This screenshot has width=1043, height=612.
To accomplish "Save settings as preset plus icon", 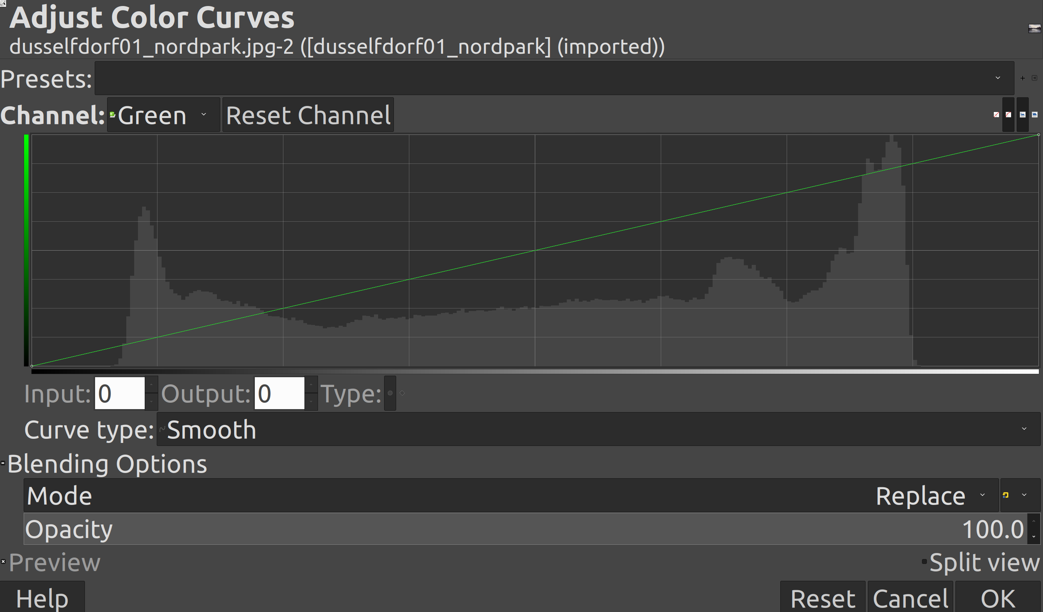I will (1022, 78).
